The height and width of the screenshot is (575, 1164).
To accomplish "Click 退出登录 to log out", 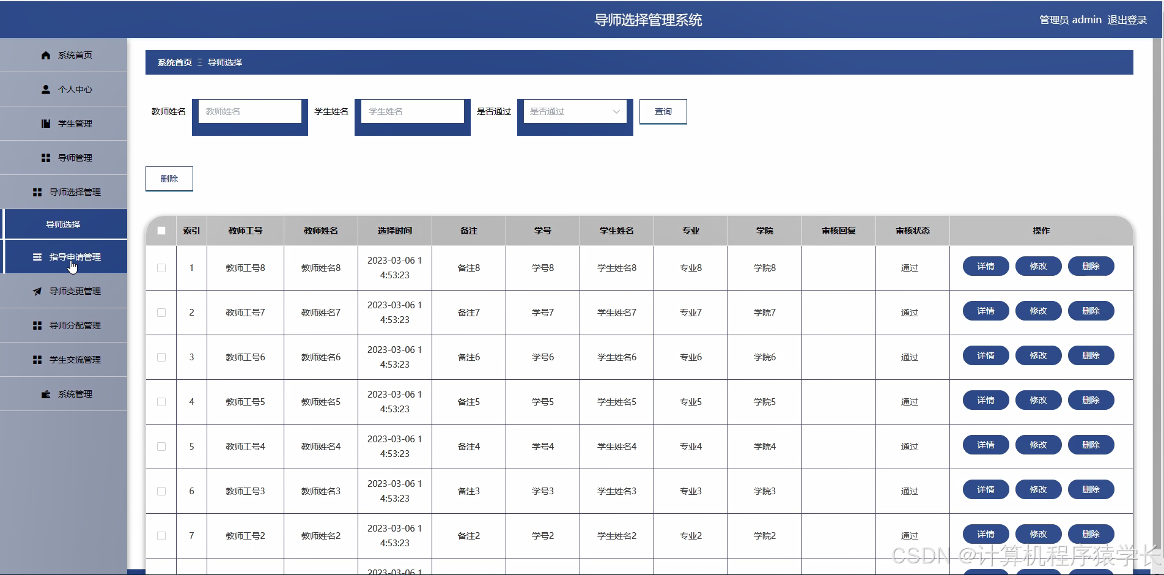I will click(x=1127, y=20).
